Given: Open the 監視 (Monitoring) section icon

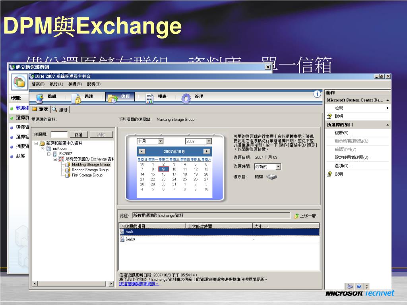Looking at the screenshot, I should 39,98.
